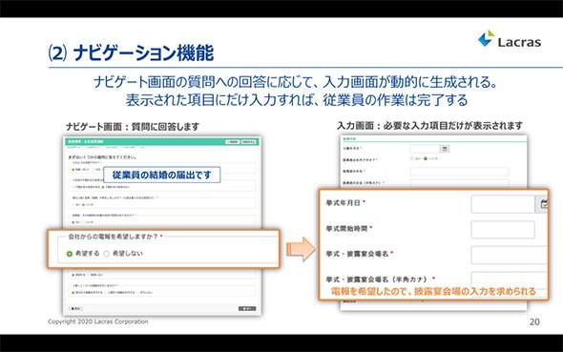Click the 従業員の結婚の届出です callout text
Screen dimensions: 563x352
pyautogui.click(x=161, y=175)
